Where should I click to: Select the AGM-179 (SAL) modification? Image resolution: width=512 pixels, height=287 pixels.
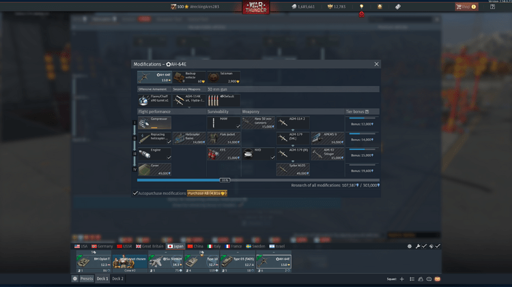coord(293,138)
